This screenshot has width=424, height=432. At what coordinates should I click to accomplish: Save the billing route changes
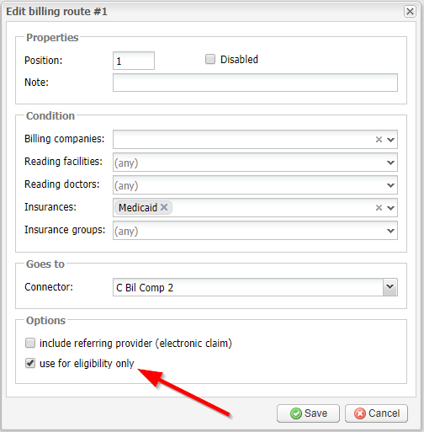(308, 413)
